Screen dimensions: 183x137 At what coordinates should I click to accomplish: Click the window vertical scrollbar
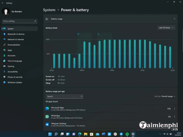pos(182,41)
